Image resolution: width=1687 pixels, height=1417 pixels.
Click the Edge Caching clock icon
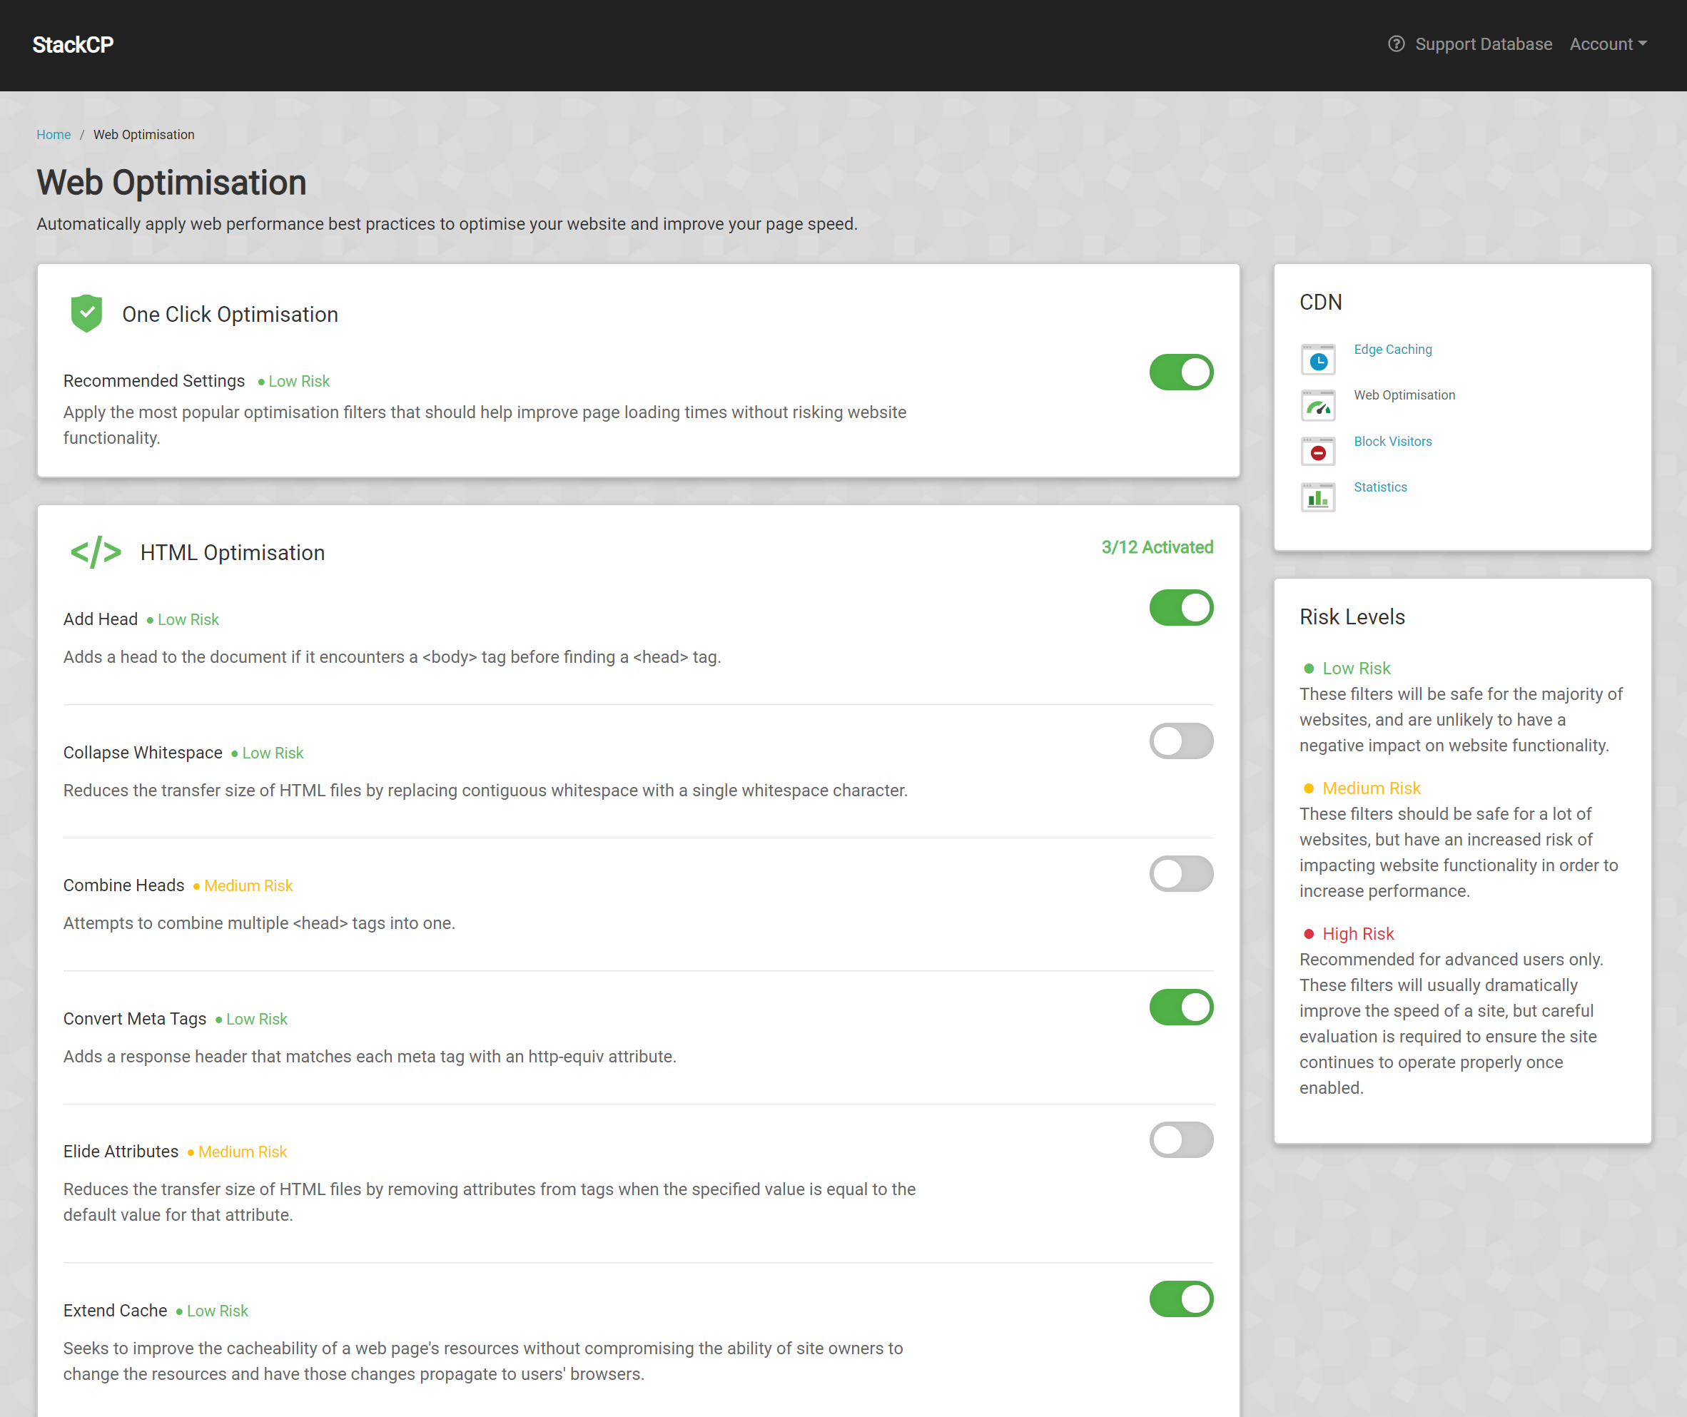coord(1317,359)
